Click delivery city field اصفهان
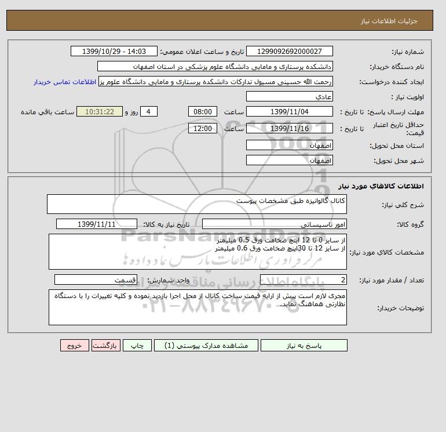The height and width of the screenshot is (432, 446). (289, 160)
